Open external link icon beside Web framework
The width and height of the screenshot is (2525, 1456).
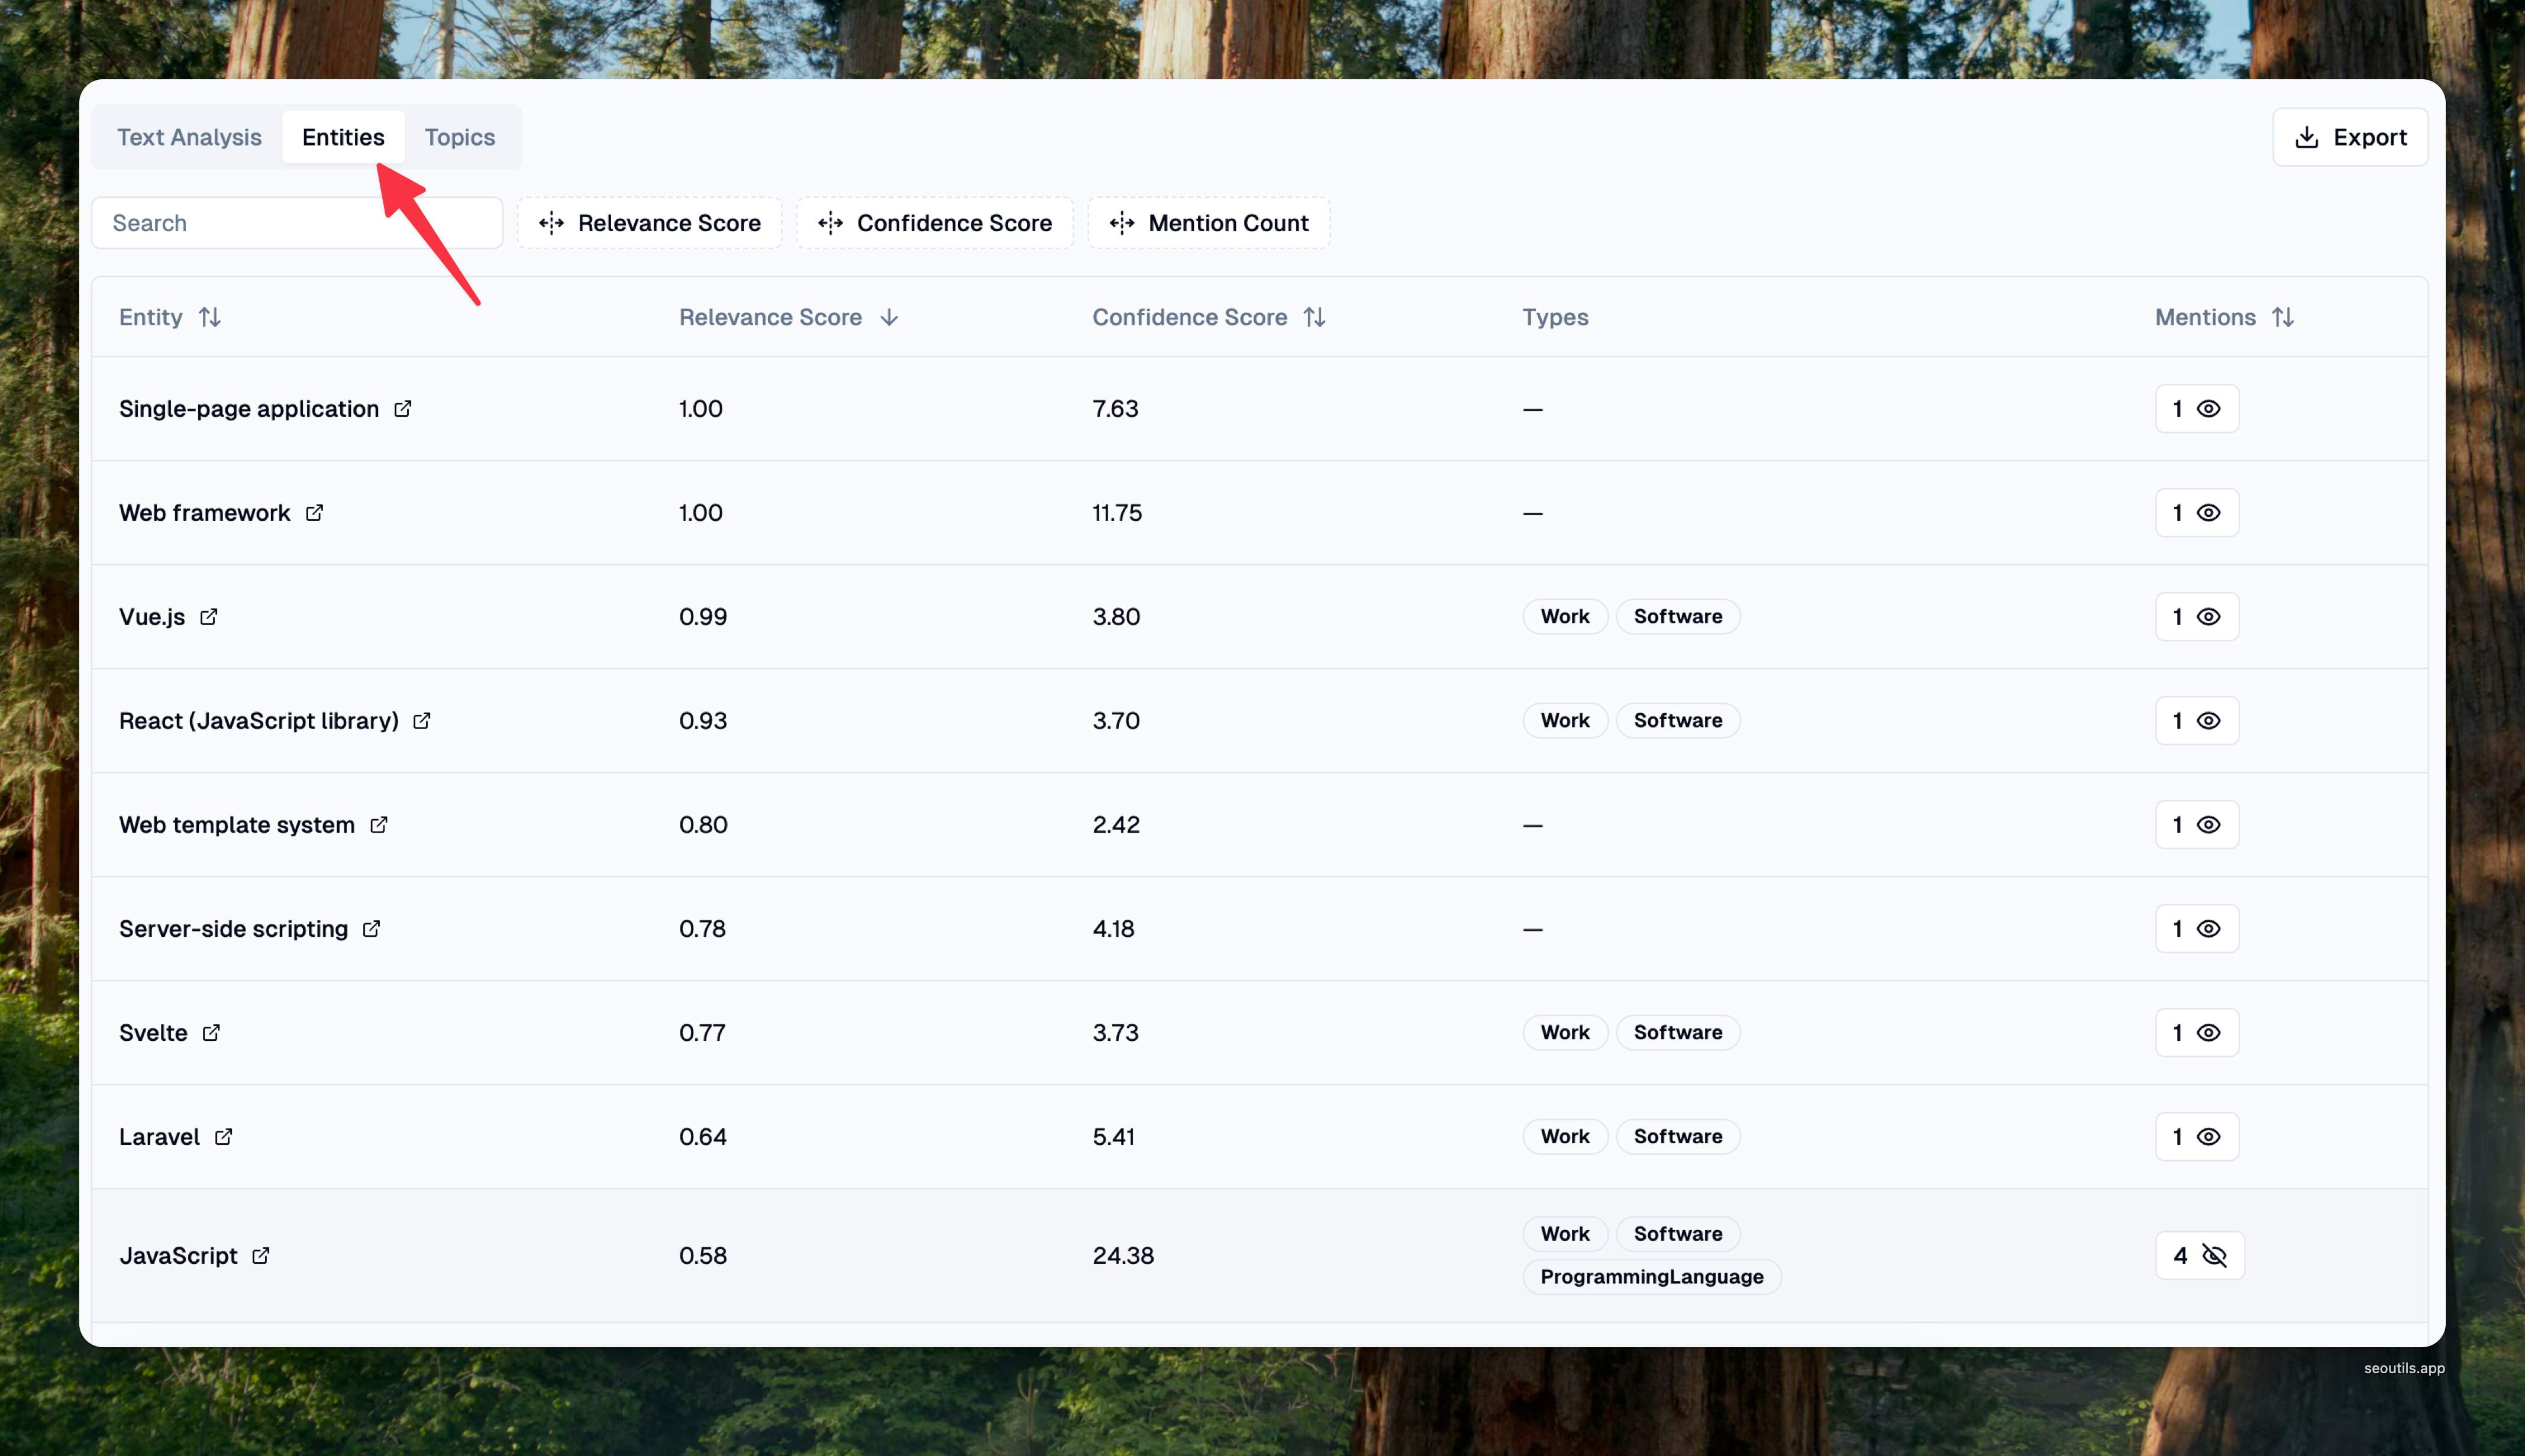(x=314, y=513)
